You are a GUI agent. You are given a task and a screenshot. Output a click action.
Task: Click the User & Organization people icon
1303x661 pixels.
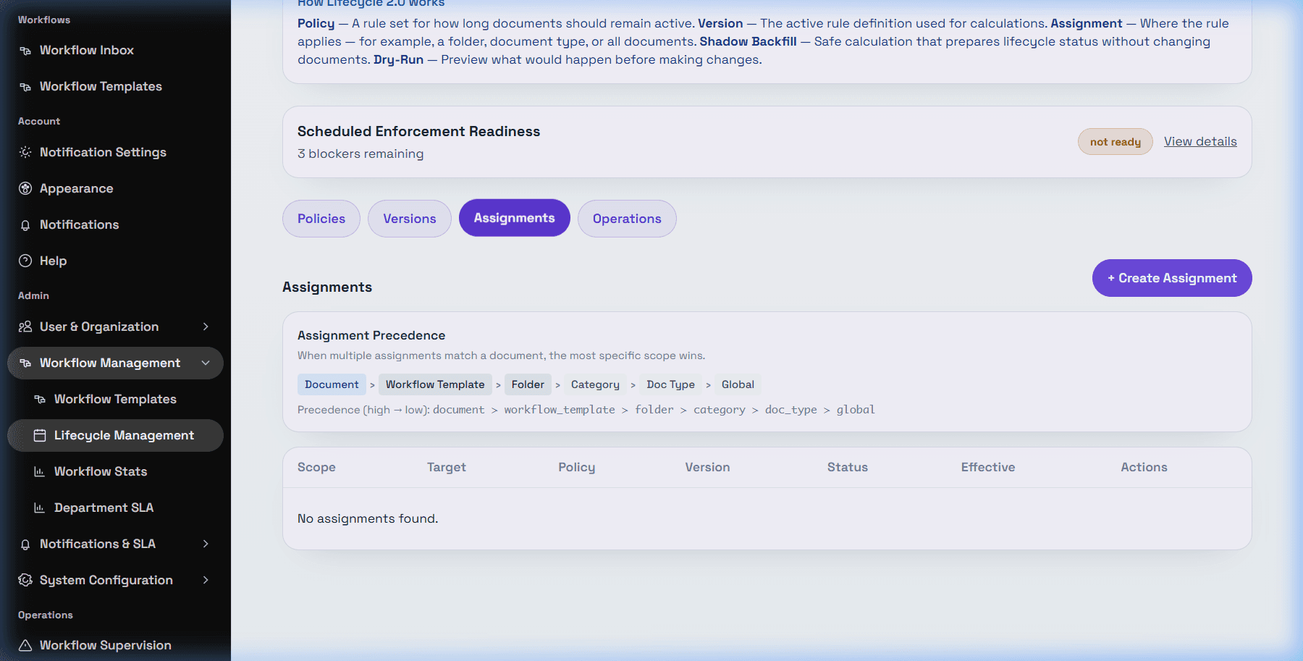(x=25, y=327)
